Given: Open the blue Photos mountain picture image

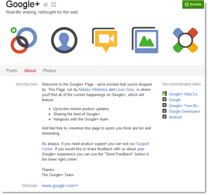Looking at the screenshot, I should (x=145, y=40).
